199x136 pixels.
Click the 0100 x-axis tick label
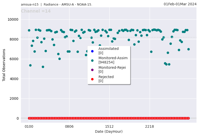click(x=29, y=127)
